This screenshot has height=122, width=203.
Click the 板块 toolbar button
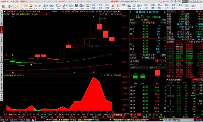point(146,5)
